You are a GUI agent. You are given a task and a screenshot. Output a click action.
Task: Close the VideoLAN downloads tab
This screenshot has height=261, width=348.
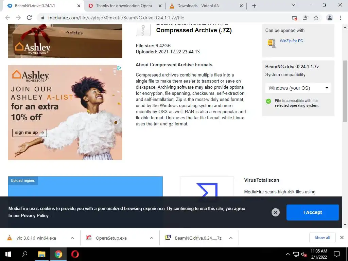(241, 6)
